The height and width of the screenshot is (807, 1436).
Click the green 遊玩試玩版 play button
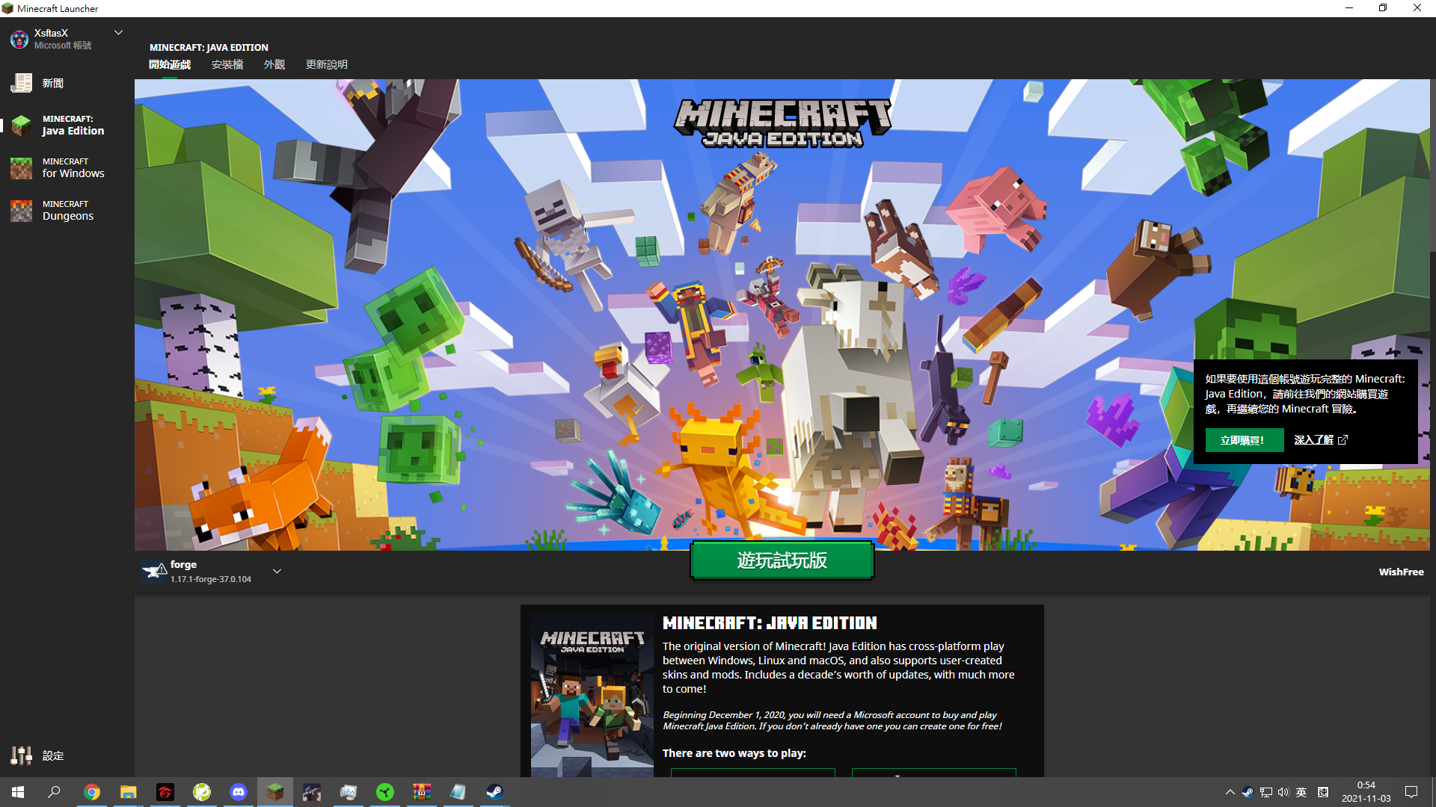coord(782,560)
